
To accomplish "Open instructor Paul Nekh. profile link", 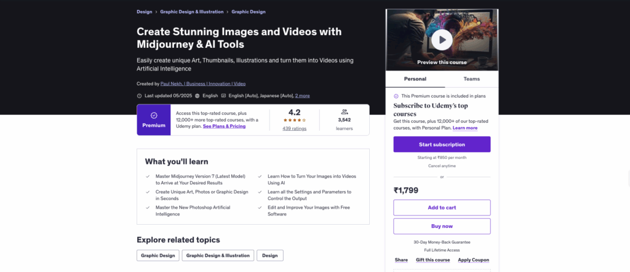I will pyautogui.click(x=203, y=84).
